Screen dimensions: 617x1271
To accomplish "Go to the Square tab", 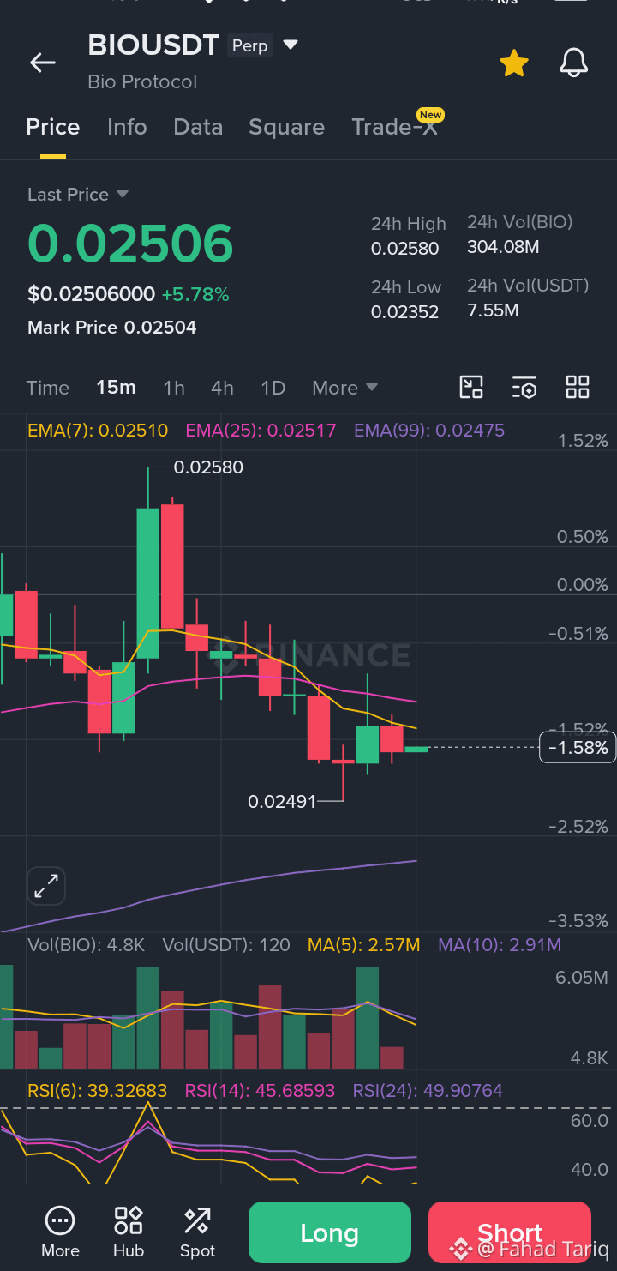I will 286,127.
